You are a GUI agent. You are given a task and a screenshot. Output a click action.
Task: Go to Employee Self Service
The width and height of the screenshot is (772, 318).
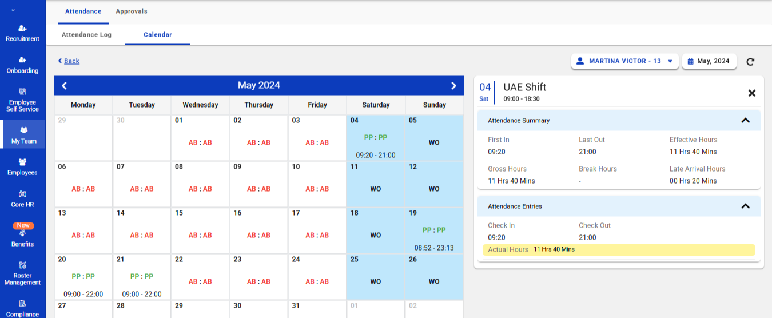[22, 100]
